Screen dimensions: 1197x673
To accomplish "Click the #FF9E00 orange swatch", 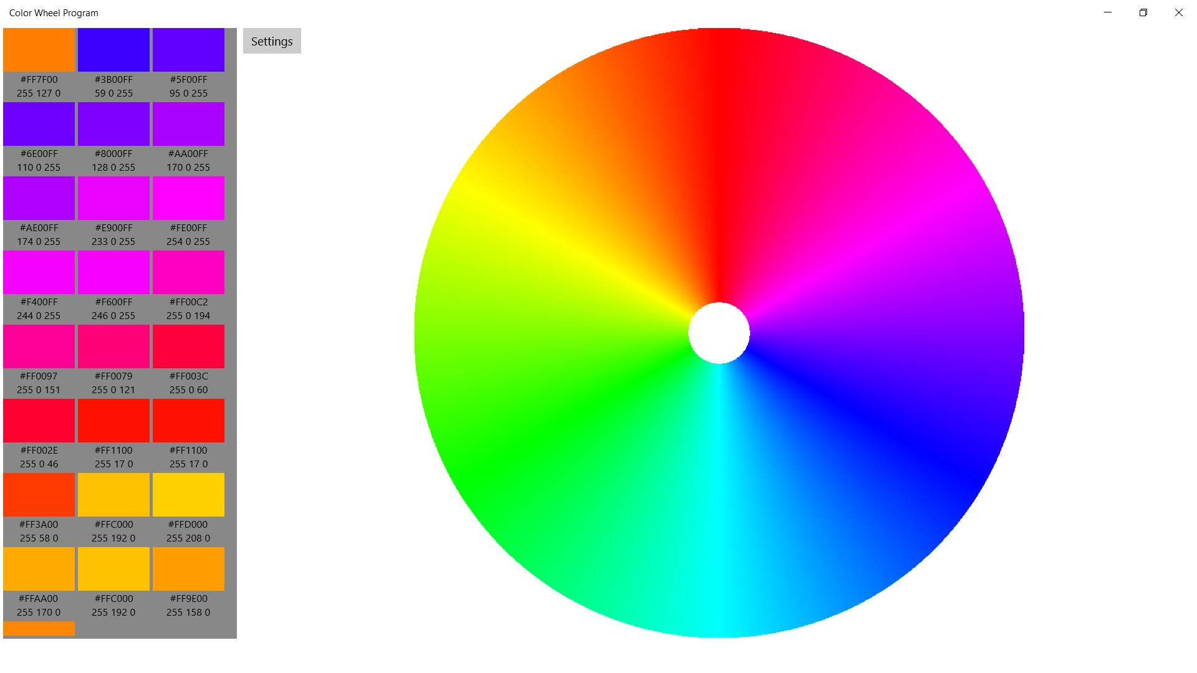I will 188,569.
